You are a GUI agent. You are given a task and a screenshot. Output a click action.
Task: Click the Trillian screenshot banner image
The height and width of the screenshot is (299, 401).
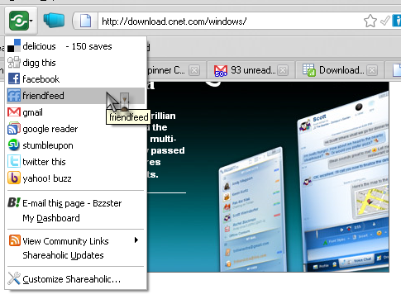pos(268,177)
